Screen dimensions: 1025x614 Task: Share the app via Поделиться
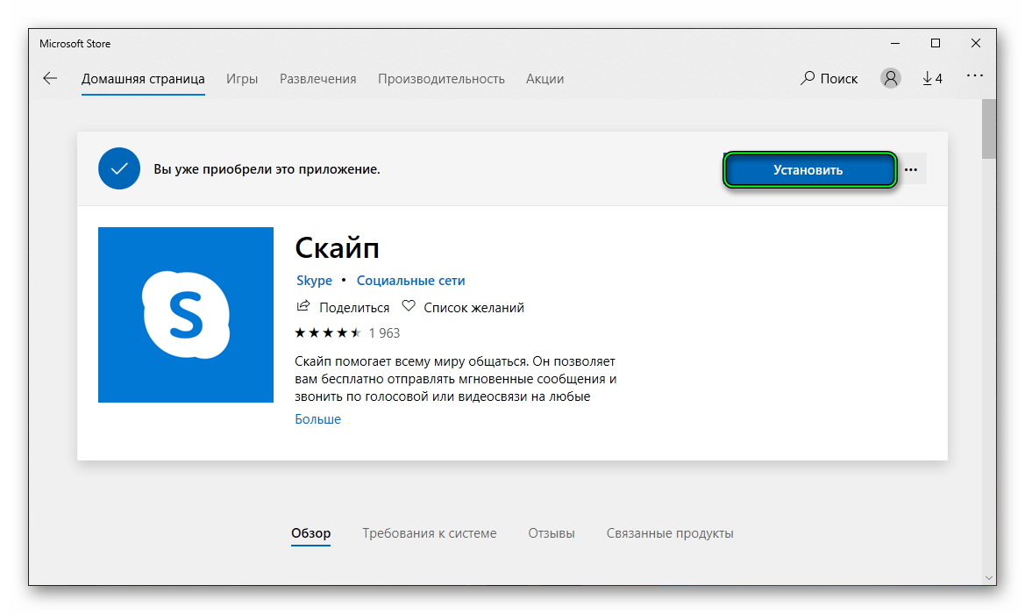(343, 307)
